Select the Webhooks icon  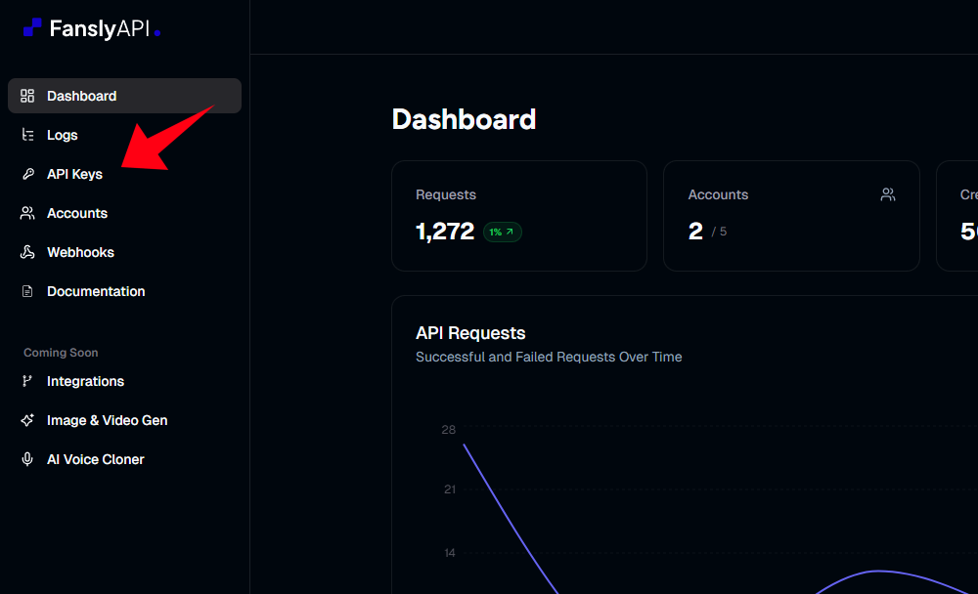(x=27, y=251)
